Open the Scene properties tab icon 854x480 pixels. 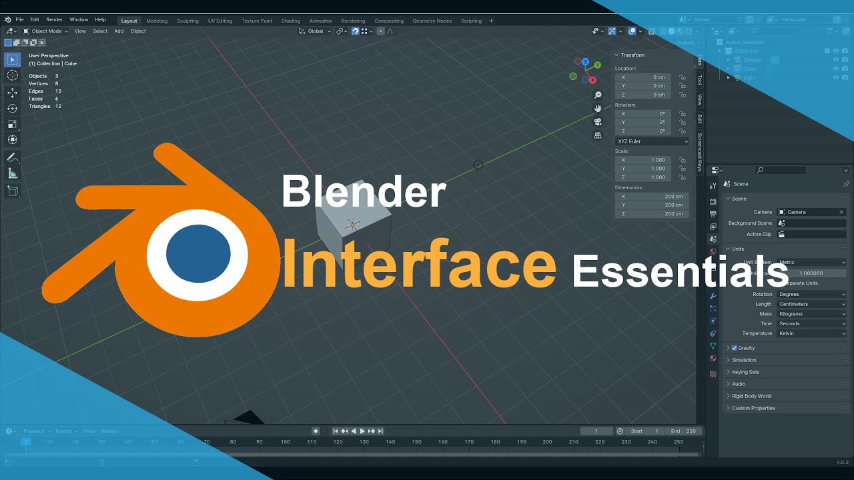tap(713, 239)
